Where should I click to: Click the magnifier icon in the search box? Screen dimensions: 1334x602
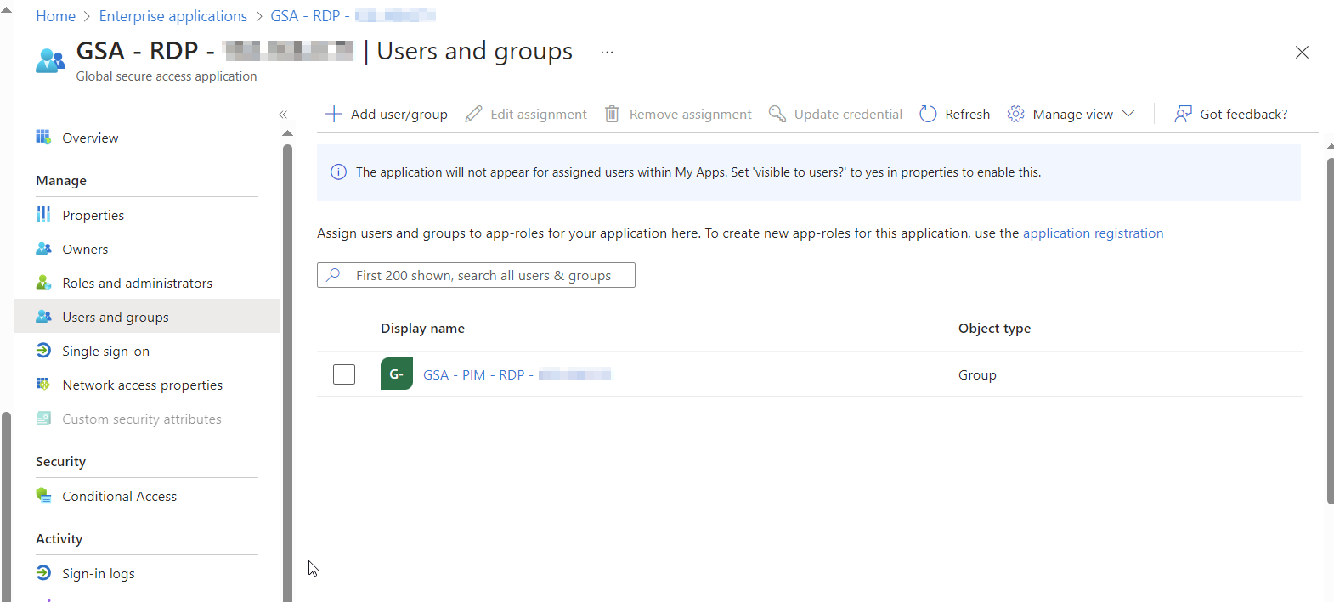point(334,275)
